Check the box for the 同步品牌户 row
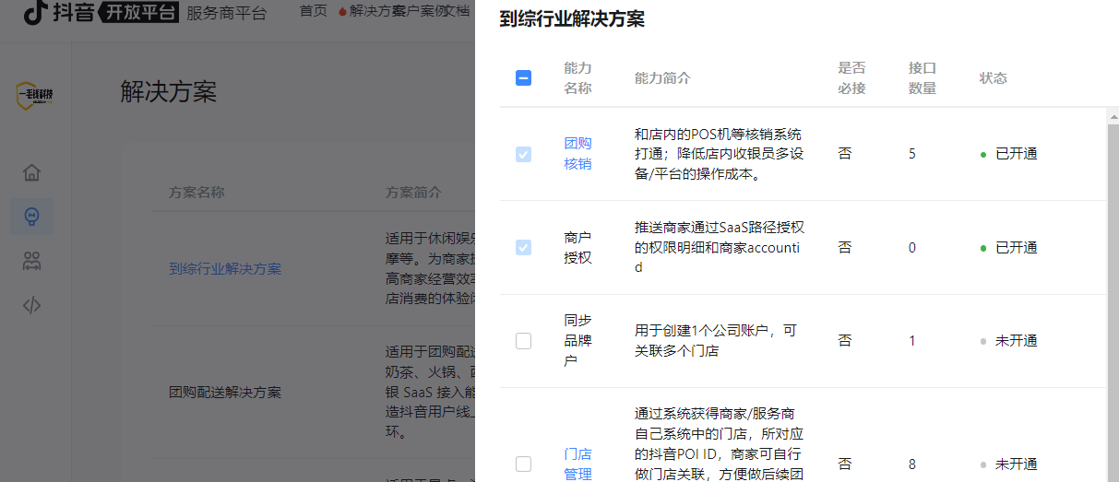1119x482 pixels. tap(523, 341)
